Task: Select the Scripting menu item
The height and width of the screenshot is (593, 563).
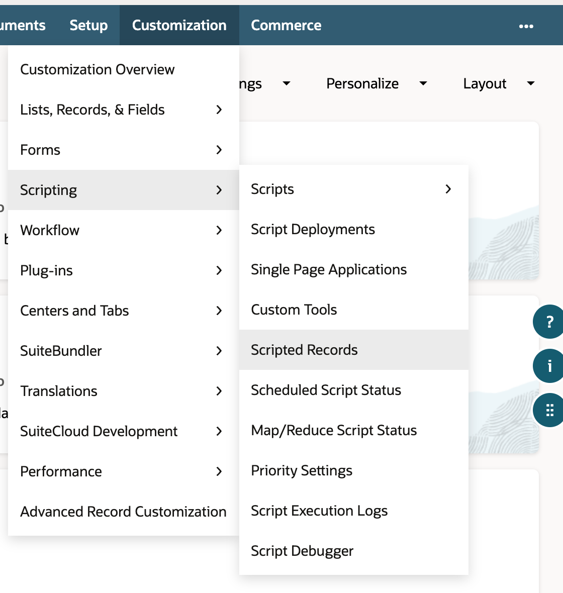Action: point(123,190)
